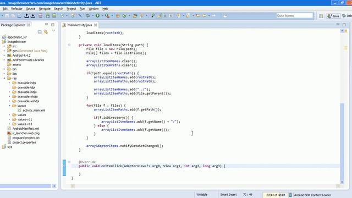Click the New Java Class green icon
Image resolution: width=352 pixels, height=198 pixels.
(124, 16)
